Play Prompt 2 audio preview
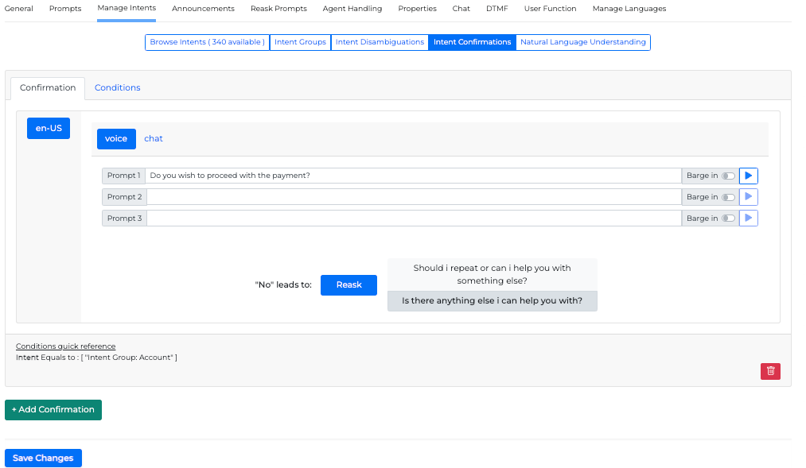The image size is (806, 468). point(748,197)
